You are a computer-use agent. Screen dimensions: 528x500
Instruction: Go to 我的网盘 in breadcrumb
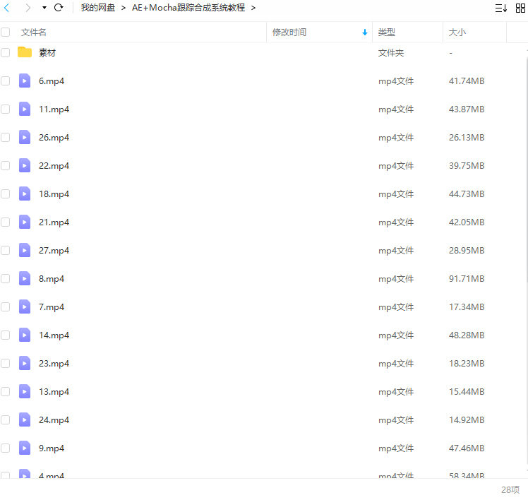pos(97,8)
